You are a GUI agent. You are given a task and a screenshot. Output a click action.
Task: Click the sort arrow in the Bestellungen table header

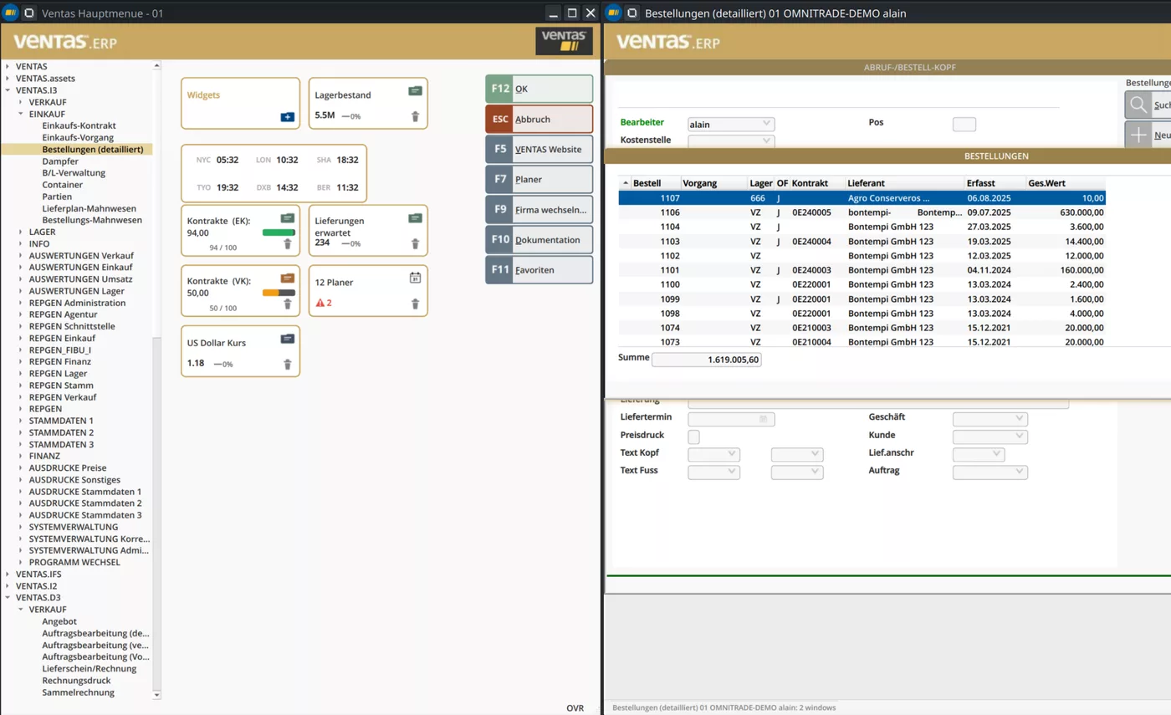click(625, 183)
